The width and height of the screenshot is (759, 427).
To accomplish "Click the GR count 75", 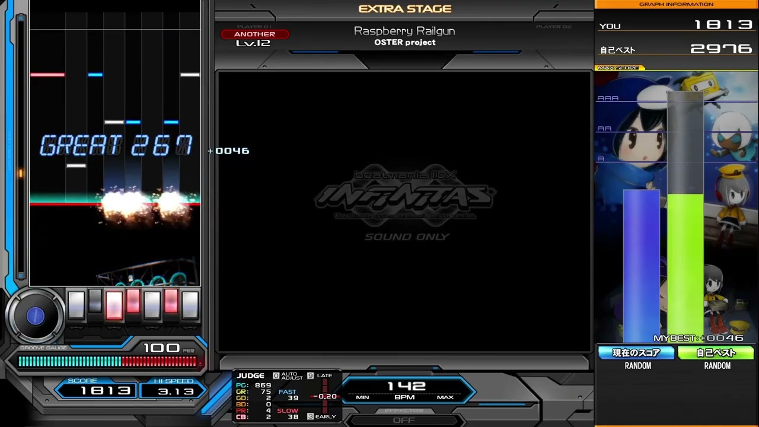I will (266, 392).
